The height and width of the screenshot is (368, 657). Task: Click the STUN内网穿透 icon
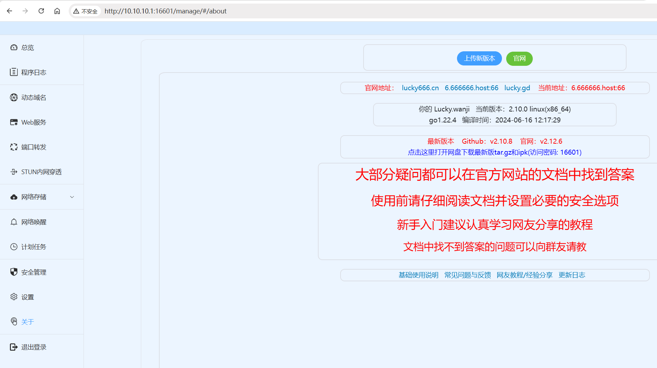pos(14,172)
